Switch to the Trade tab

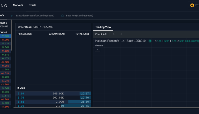point(33,5)
